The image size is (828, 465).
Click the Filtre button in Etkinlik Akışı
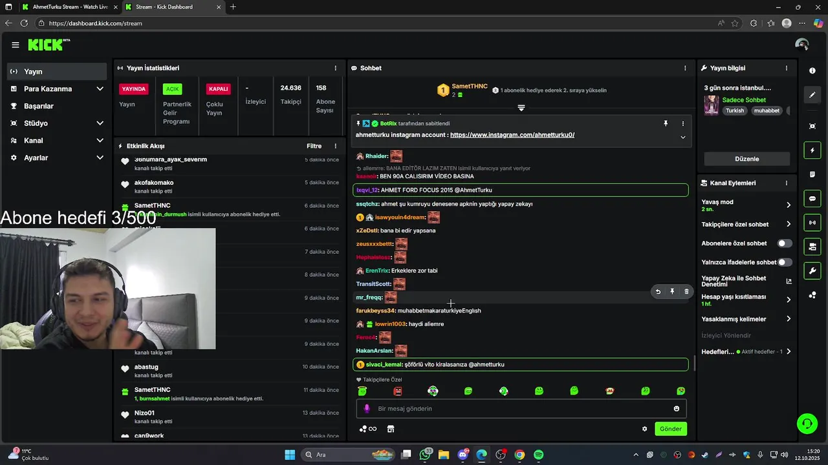click(314, 146)
